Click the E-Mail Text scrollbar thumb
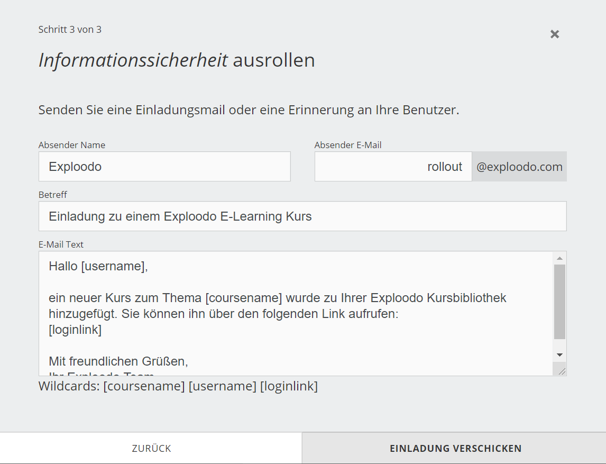This screenshot has height=464, width=606. (559, 302)
